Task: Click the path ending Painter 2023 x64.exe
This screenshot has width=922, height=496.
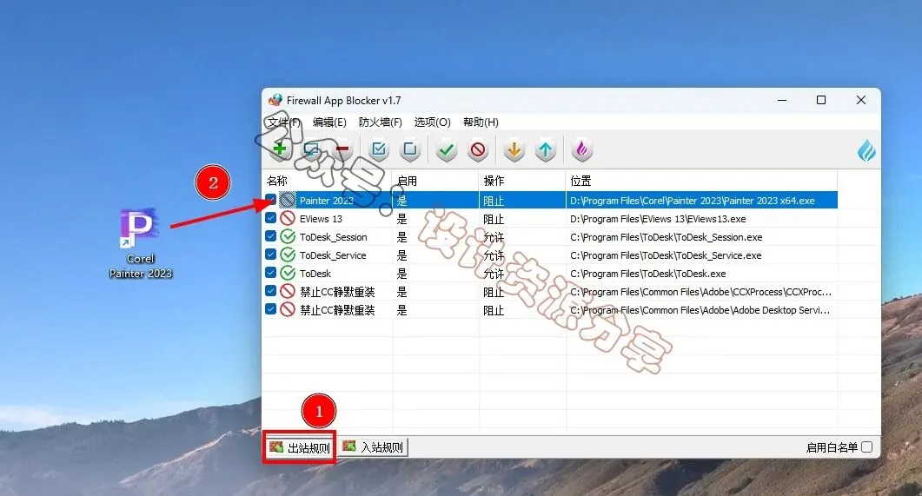Action: [x=692, y=201]
